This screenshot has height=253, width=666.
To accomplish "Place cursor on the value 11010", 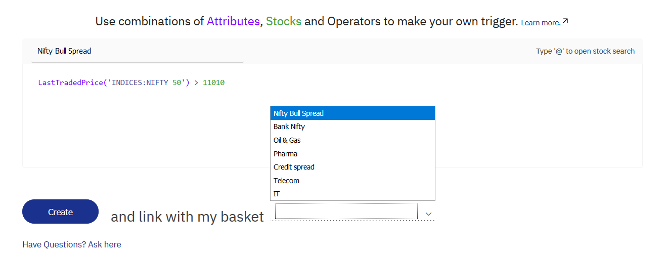I will tap(213, 82).
